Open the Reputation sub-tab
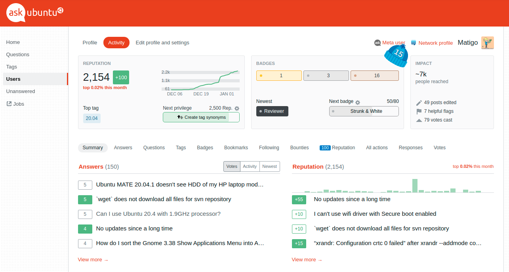 click(x=337, y=148)
